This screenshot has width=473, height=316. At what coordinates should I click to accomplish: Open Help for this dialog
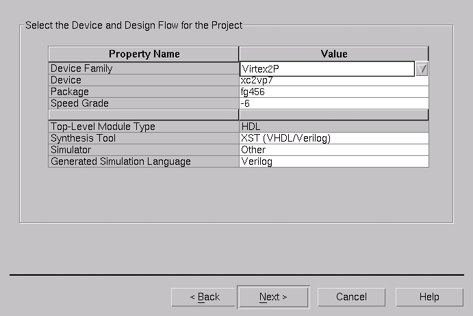pos(429,297)
